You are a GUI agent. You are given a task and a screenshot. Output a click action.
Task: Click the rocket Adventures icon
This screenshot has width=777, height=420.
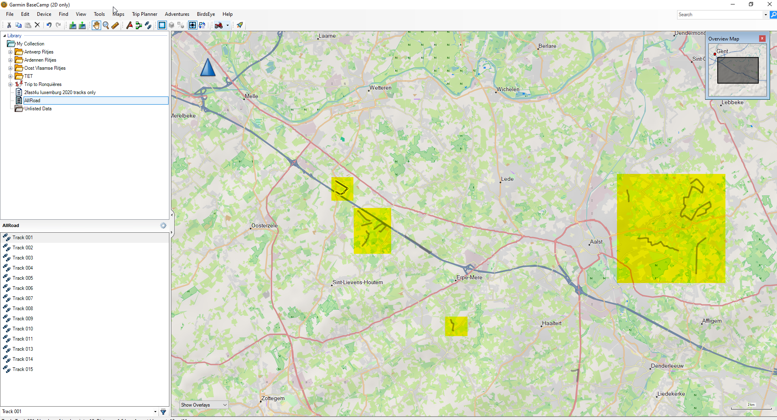coord(240,25)
